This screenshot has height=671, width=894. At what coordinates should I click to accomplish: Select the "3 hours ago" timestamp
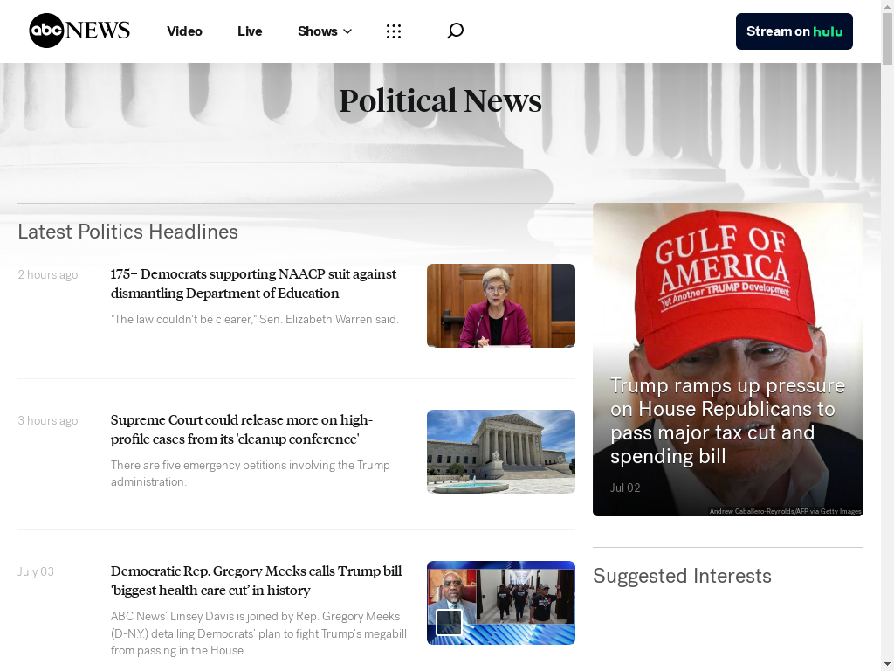48,421
